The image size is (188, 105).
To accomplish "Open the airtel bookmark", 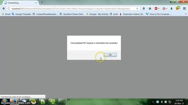I will (x=114, y=14).
